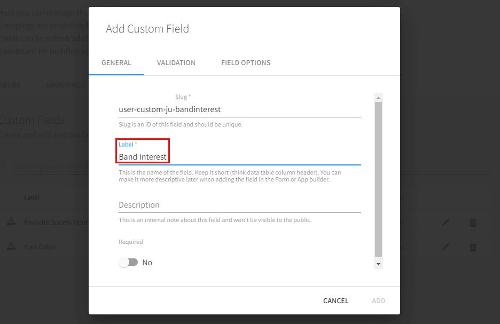Click into the Label text field
500x324 pixels.
pos(239,157)
